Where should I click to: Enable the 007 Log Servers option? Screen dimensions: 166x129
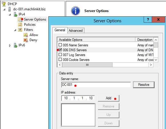(60, 55)
